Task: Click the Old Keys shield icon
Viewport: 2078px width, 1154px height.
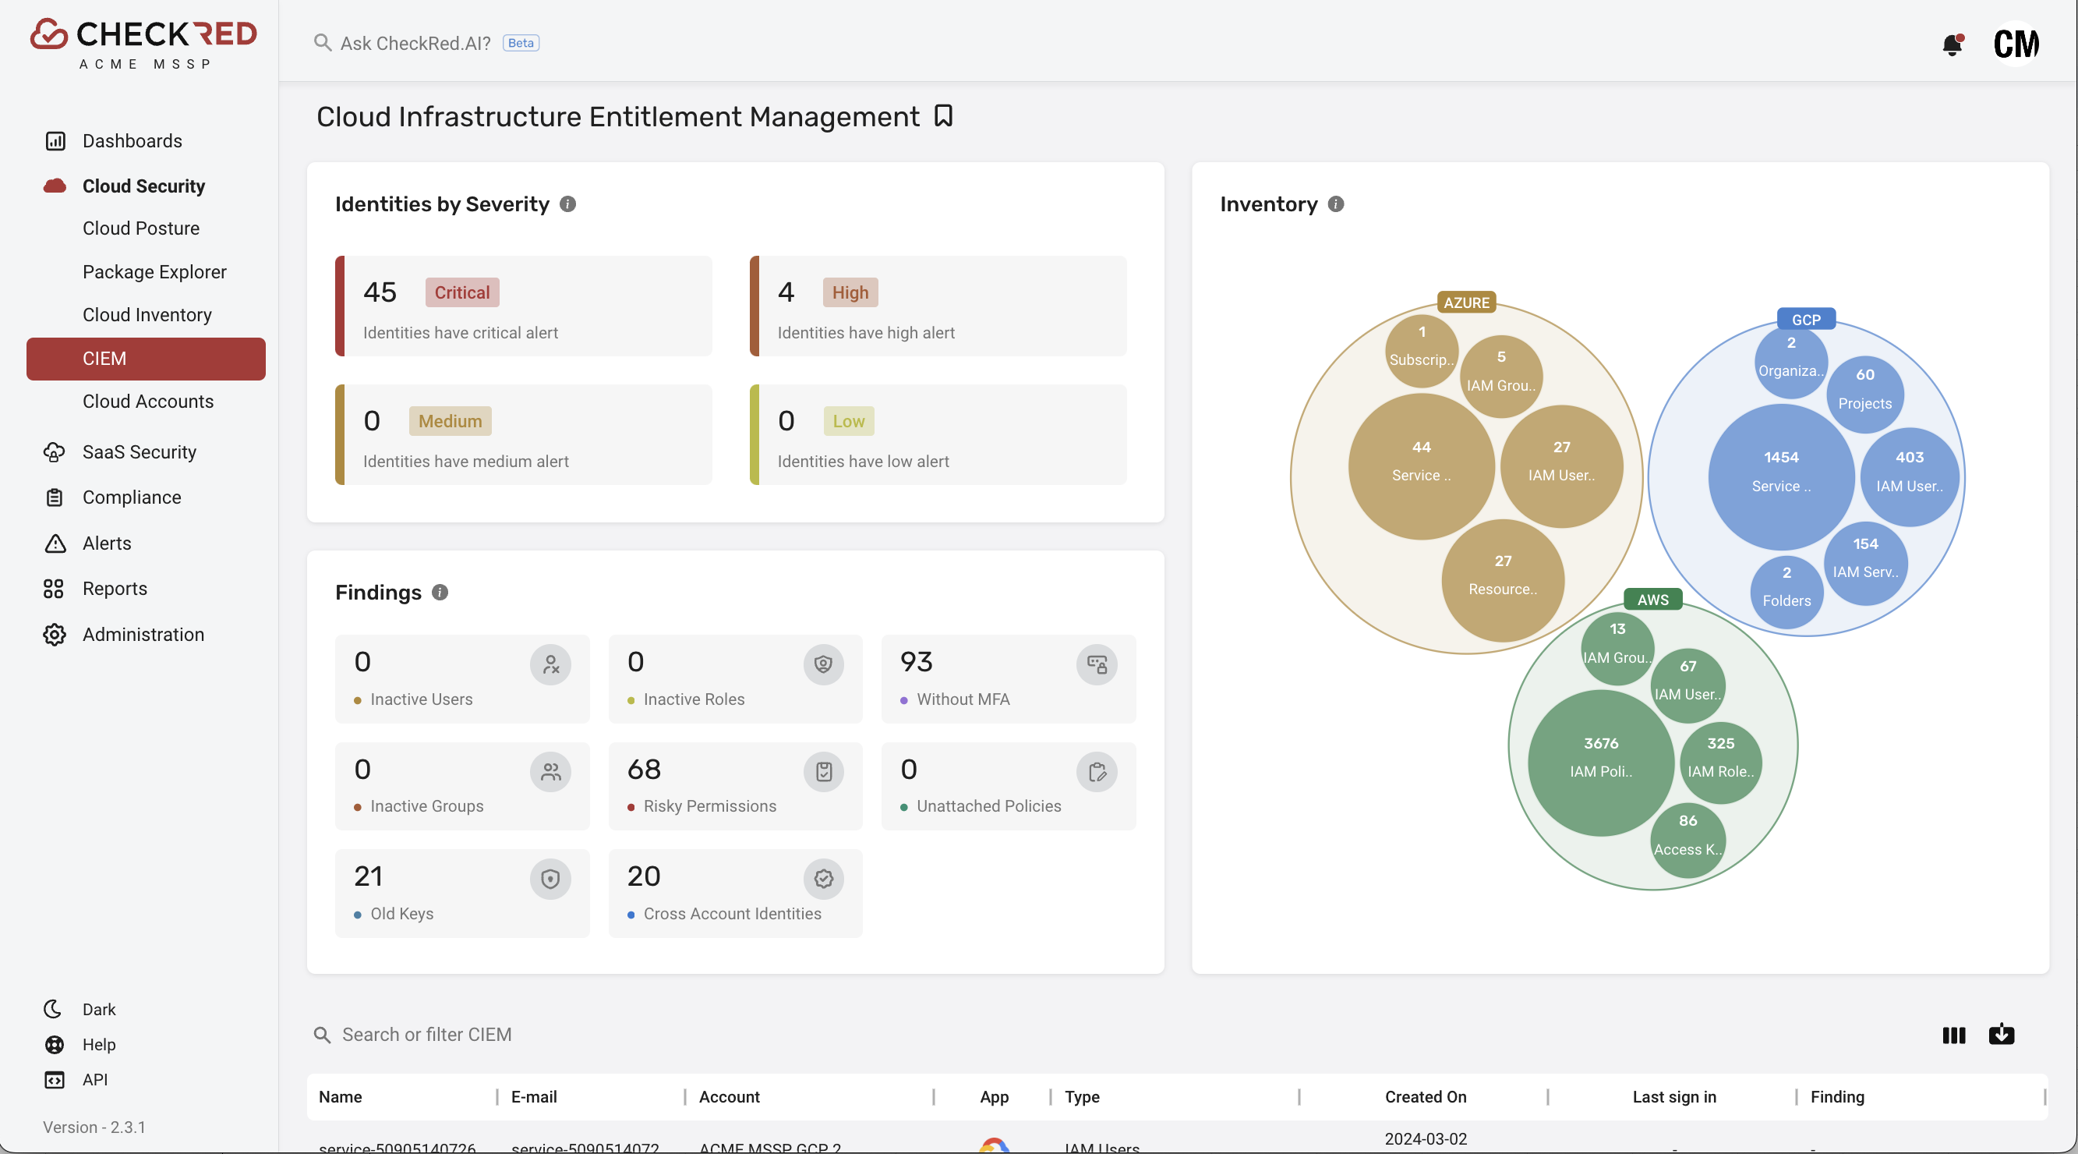Action: pyautogui.click(x=550, y=879)
